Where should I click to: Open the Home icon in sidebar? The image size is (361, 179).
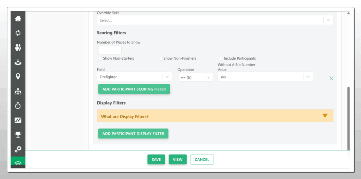click(x=18, y=19)
